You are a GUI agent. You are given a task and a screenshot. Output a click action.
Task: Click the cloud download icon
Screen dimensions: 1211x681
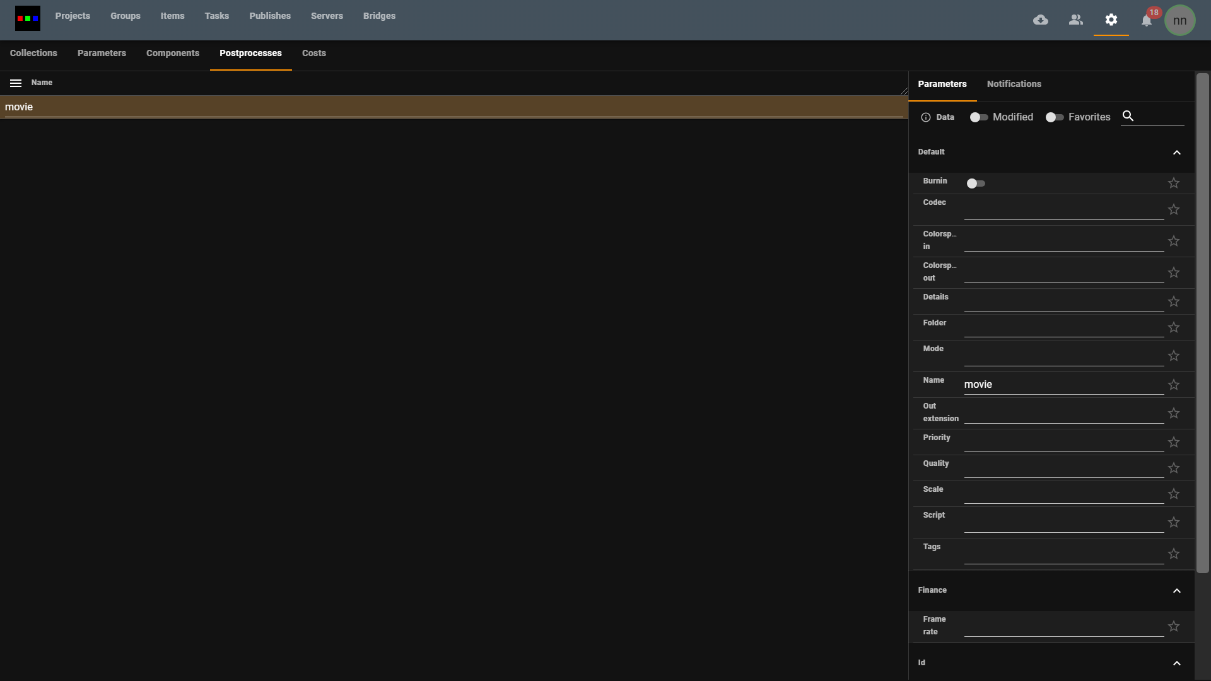[x=1041, y=20]
